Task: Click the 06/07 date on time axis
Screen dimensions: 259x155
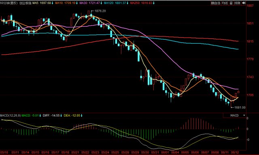Action: pyautogui.click(x=205, y=152)
